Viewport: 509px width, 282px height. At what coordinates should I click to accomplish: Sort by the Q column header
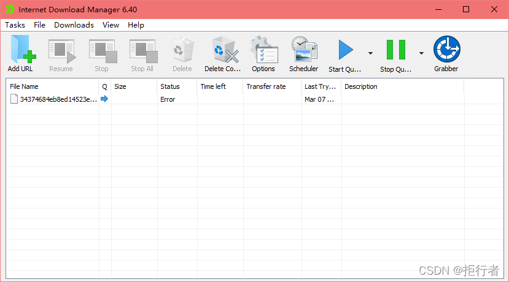(105, 86)
